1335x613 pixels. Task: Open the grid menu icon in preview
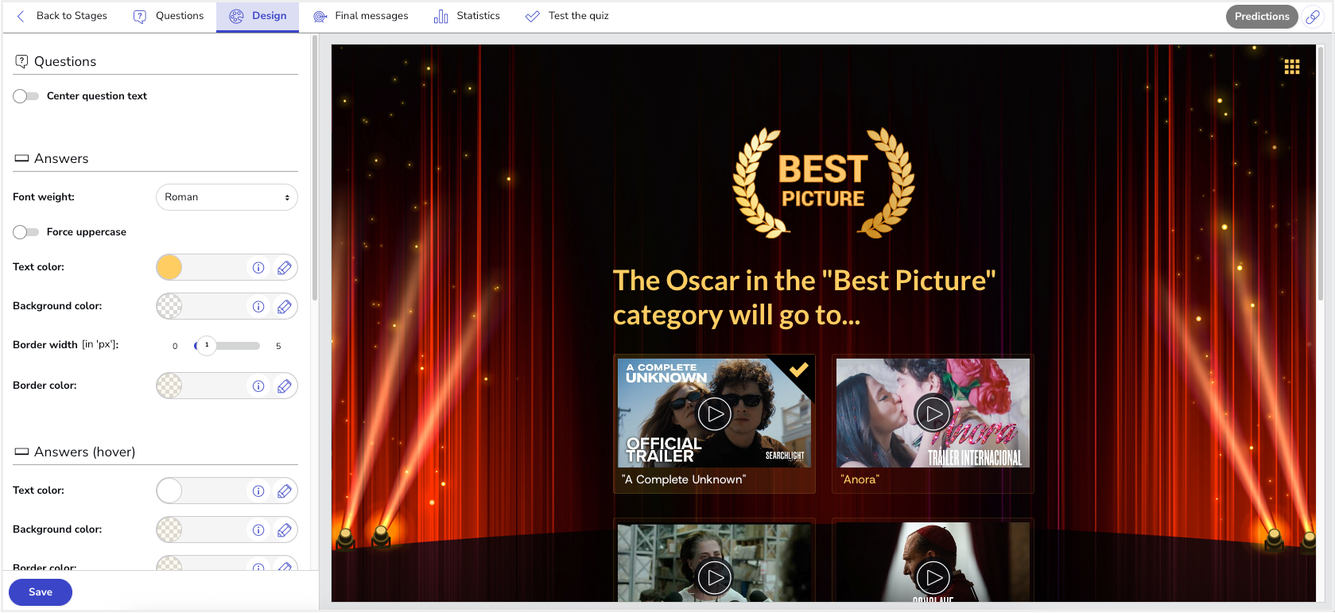coord(1292,67)
